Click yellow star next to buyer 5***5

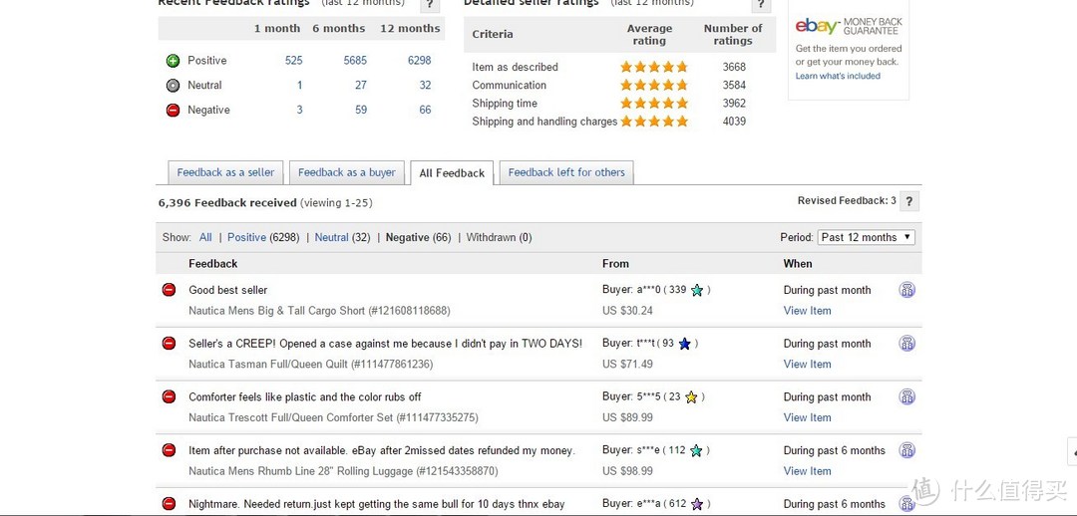click(x=692, y=397)
